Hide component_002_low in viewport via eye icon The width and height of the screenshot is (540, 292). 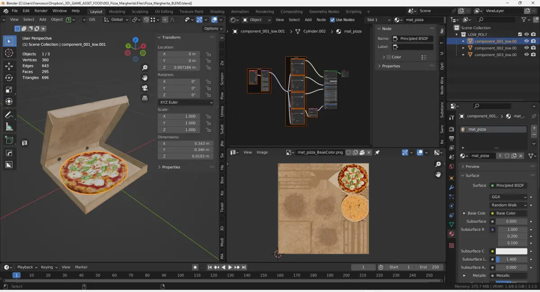[526, 48]
